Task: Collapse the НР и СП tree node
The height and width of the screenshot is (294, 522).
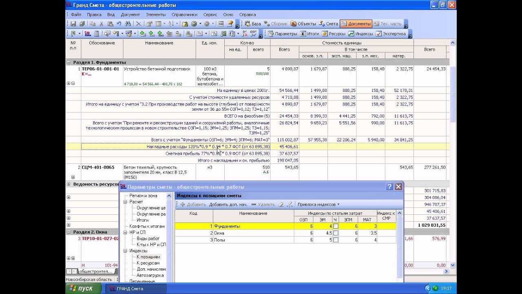Action: (125, 232)
